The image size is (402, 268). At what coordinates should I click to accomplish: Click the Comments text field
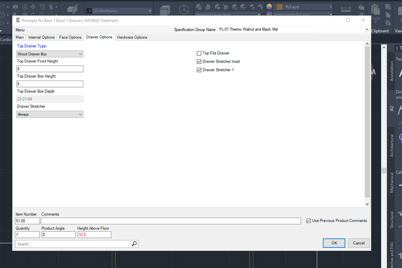[171, 221]
